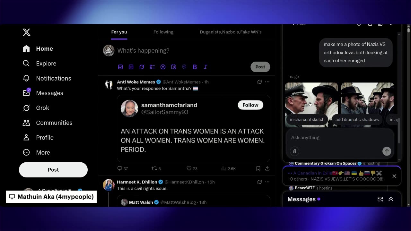
Task: Toggle italic text formatting
Action: tap(205, 67)
